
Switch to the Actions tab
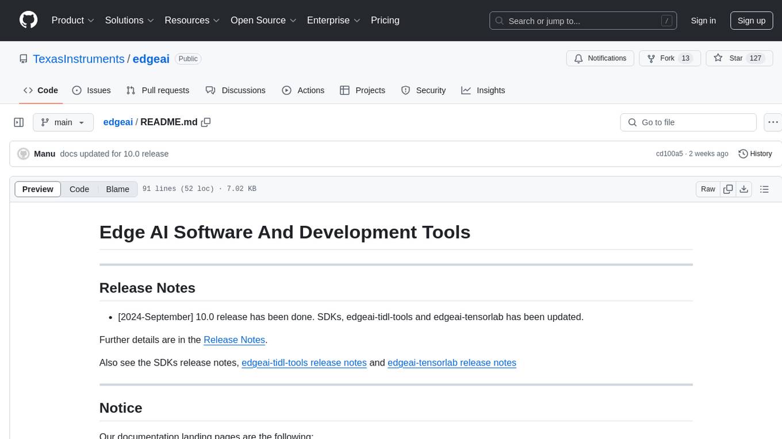point(303,90)
